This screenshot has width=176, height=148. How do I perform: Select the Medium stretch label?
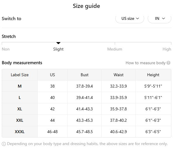tap(114, 49)
